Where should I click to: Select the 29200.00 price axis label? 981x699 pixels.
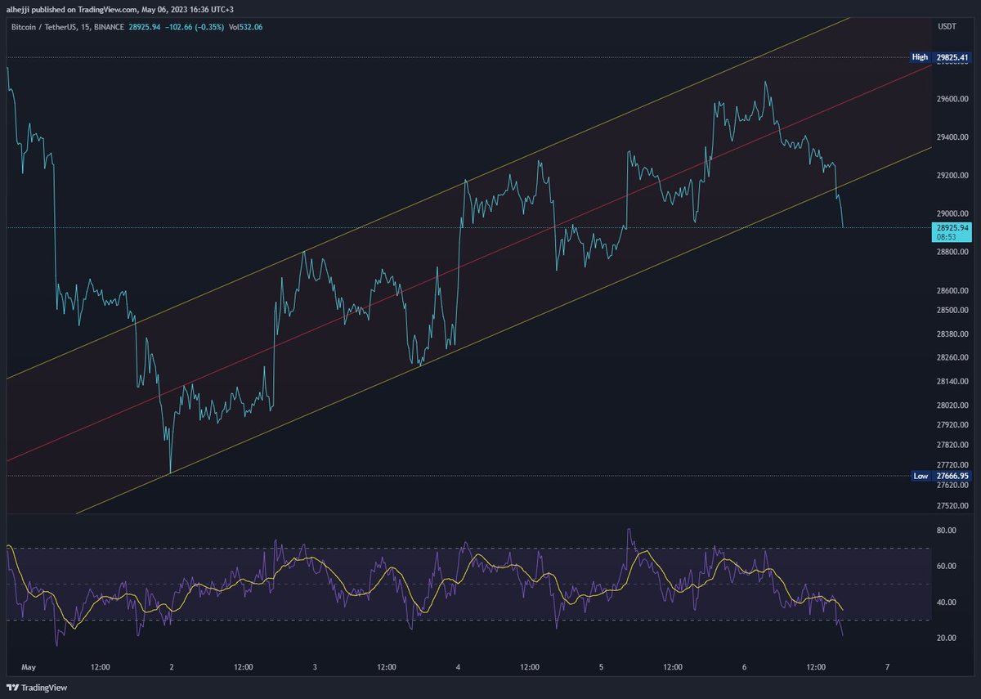click(952, 176)
